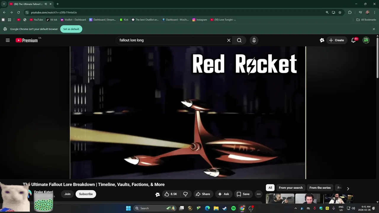Screen dimensions: 379x213
Task: Select the From the series chip
Action: (320, 188)
